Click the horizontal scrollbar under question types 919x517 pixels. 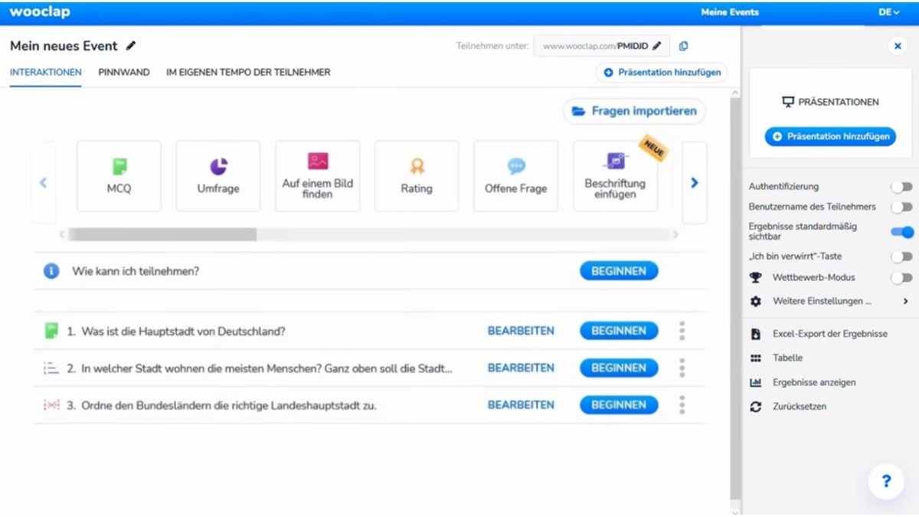[162, 234]
